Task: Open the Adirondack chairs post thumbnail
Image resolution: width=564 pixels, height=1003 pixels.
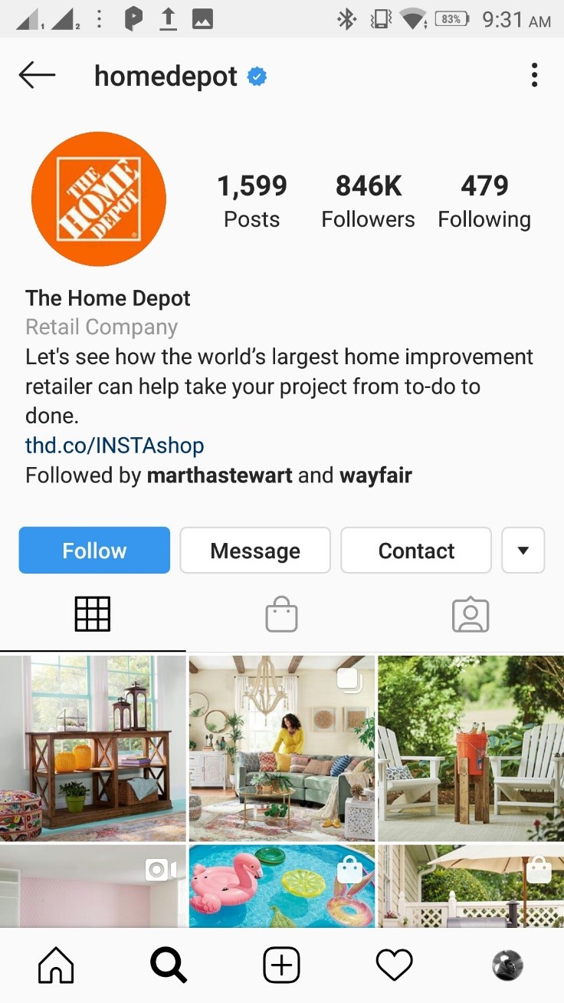Action: (x=471, y=748)
